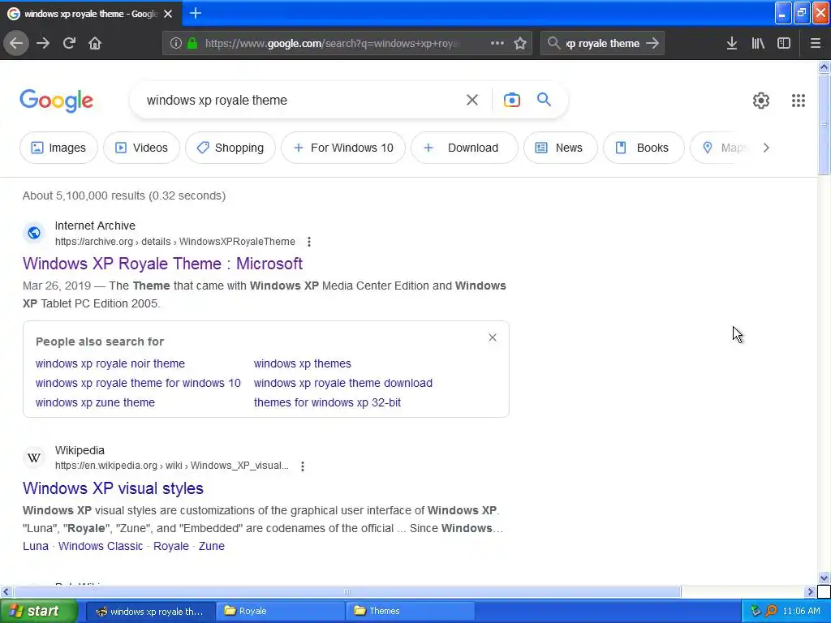Click the Google search query field
The height and width of the screenshot is (623, 831).
coord(297,100)
